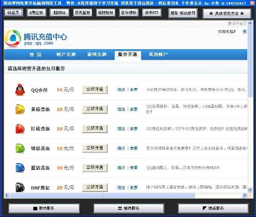Select the 读书VIP toolbar button

point(152,13)
